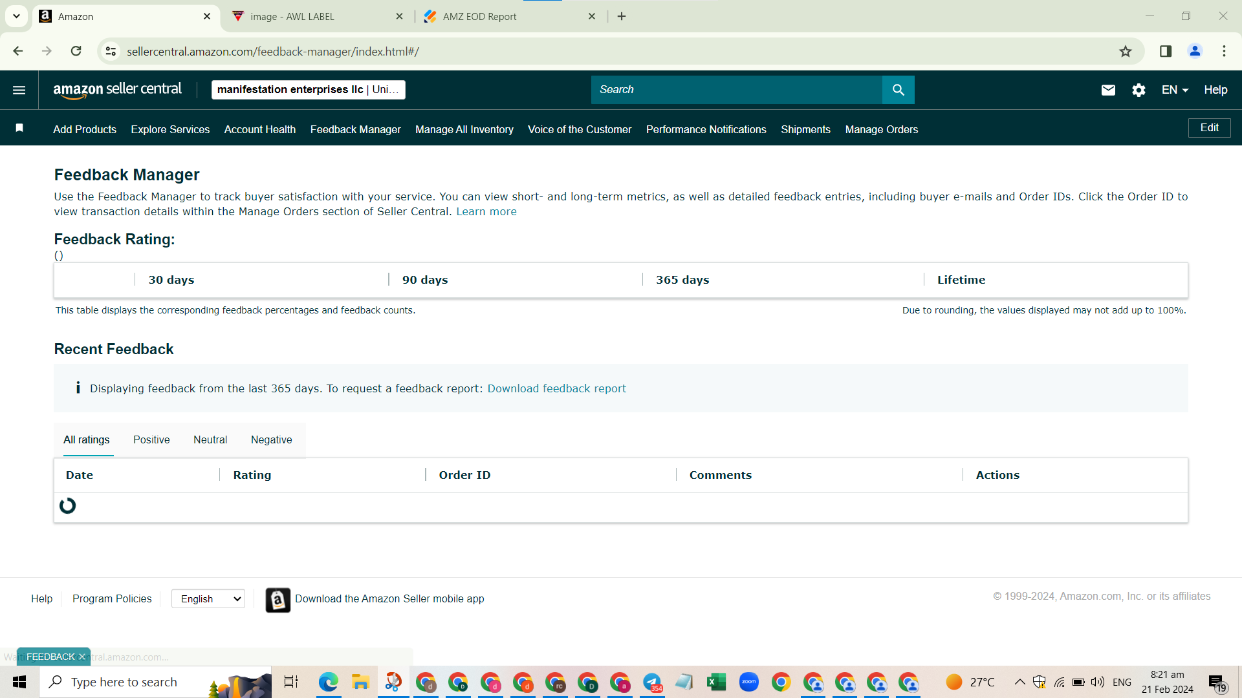Open the Windows Start menu
The height and width of the screenshot is (698, 1242).
[x=19, y=682]
